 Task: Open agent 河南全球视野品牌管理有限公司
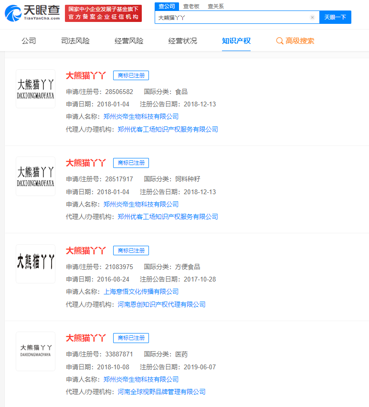pos(161,392)
